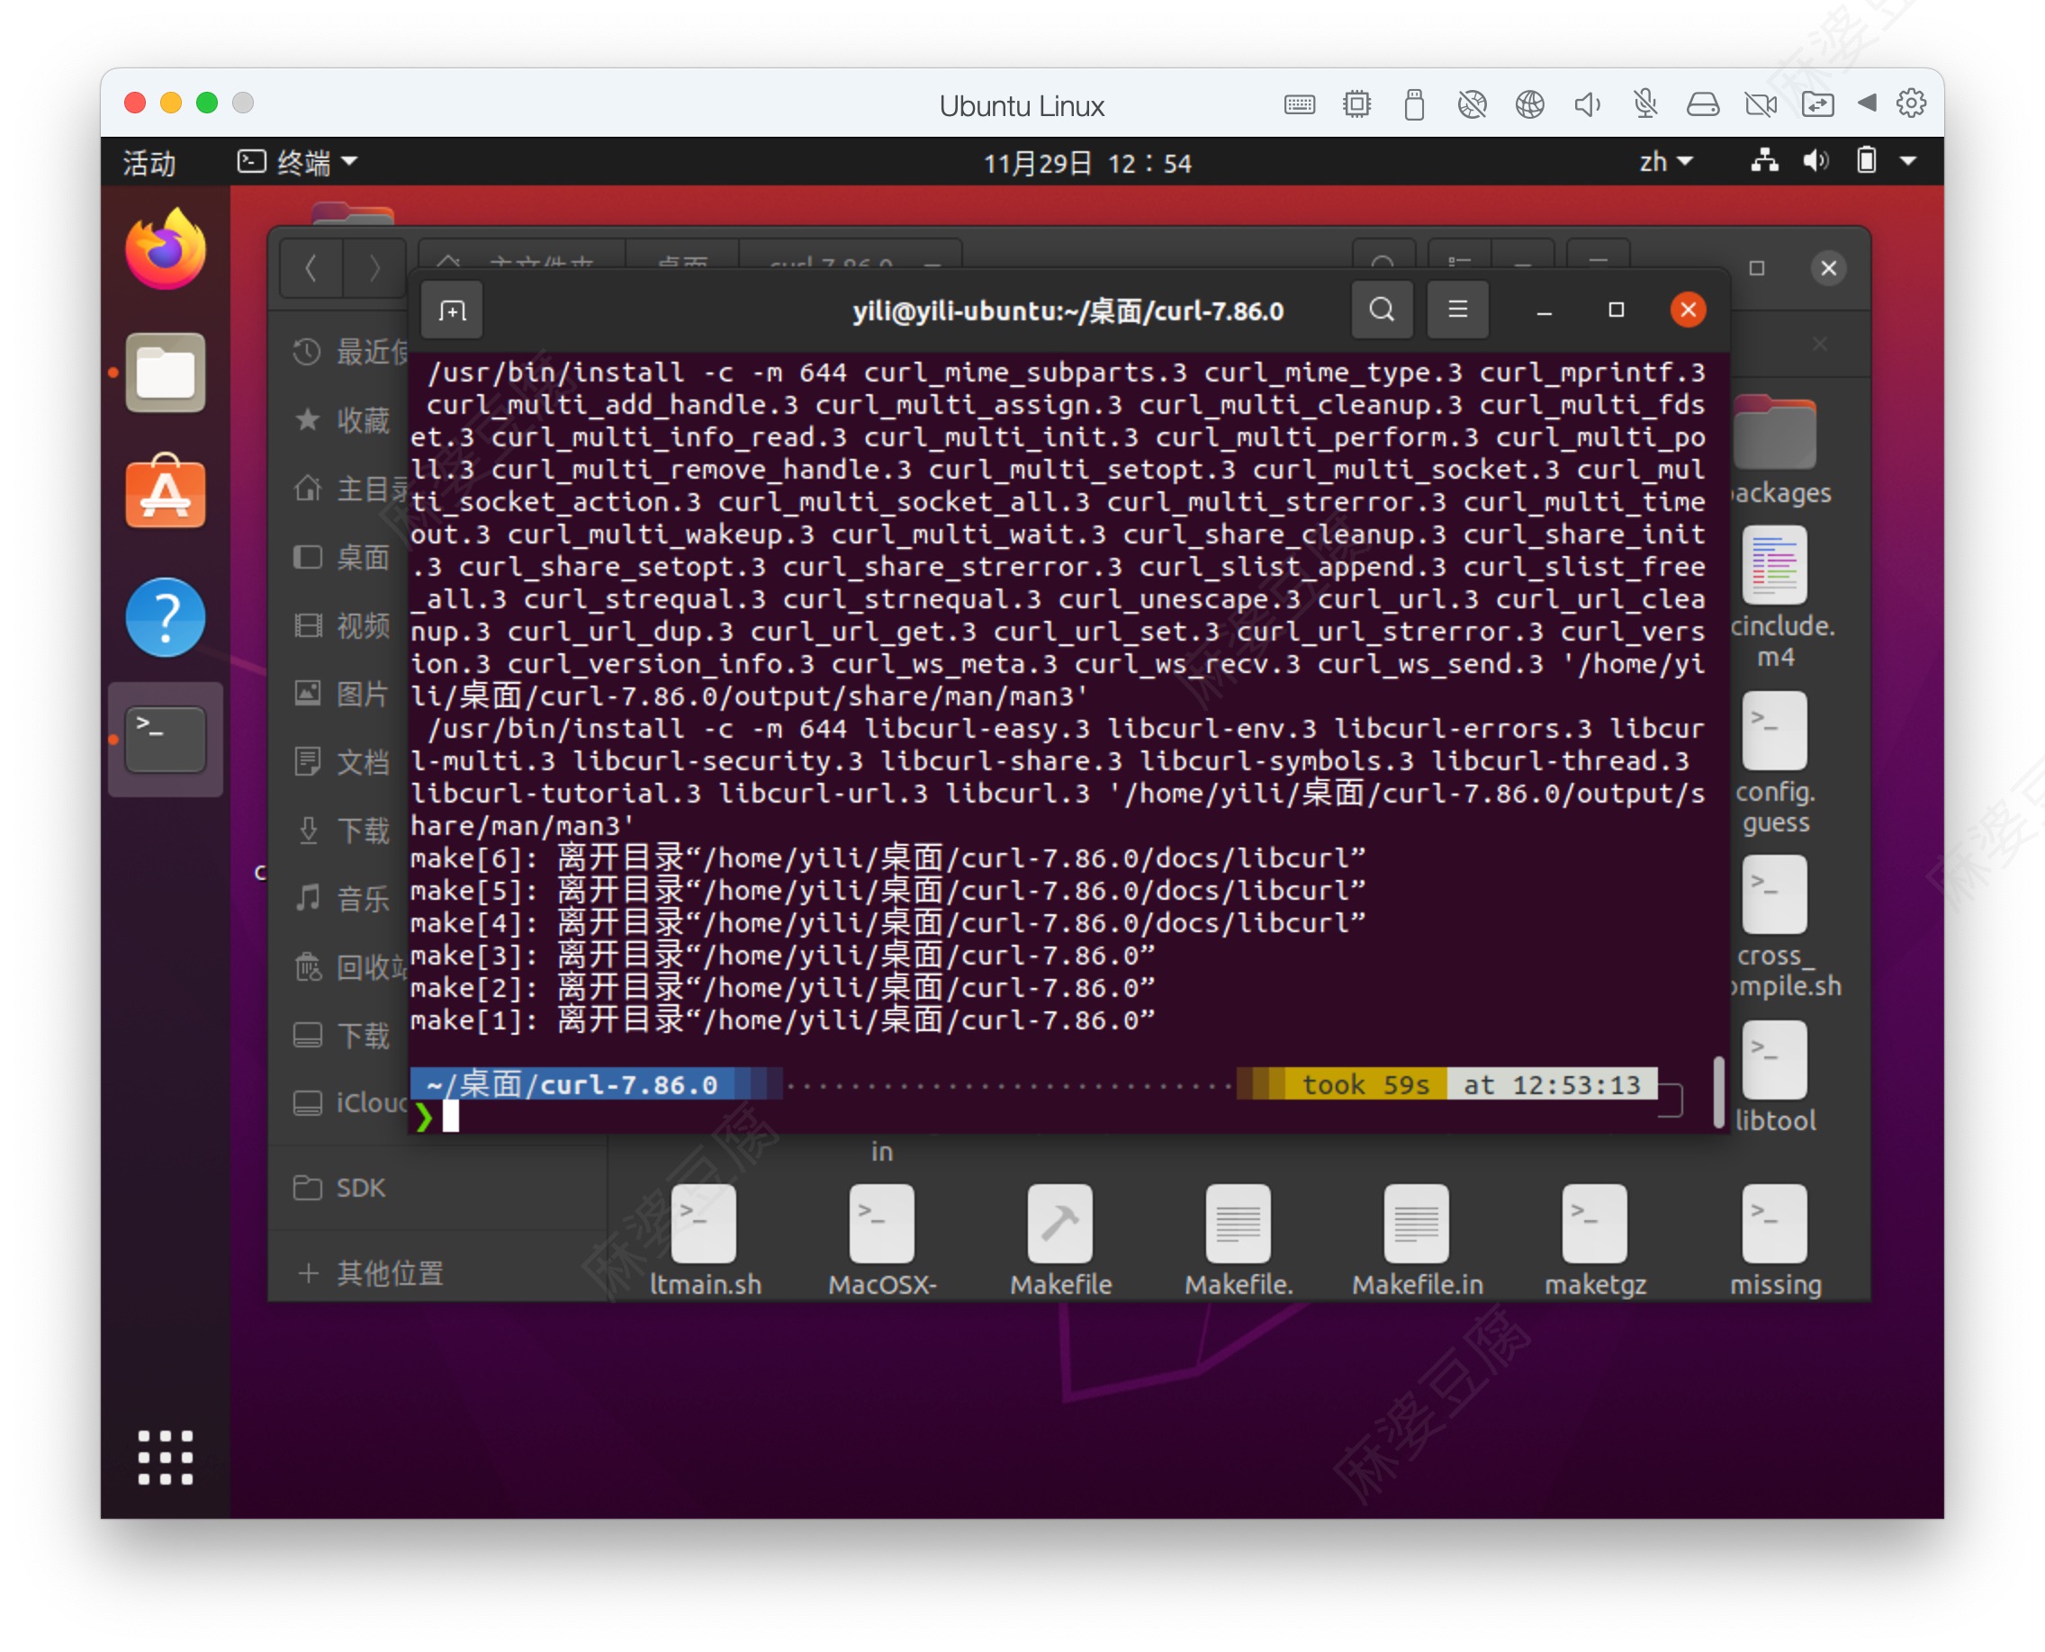
Task: Select 视频 in the Files sidebar
Action: (342, 625)
